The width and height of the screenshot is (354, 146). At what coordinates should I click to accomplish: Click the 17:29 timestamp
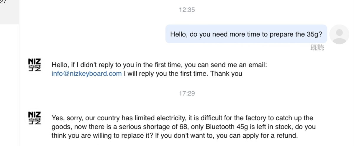[x=187, y=93]
